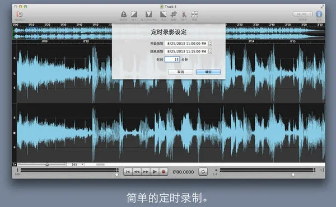This screenshot has width=336, height=207.
Task: Click the normalize icon in the toolbar
Action: coord(124,15)
